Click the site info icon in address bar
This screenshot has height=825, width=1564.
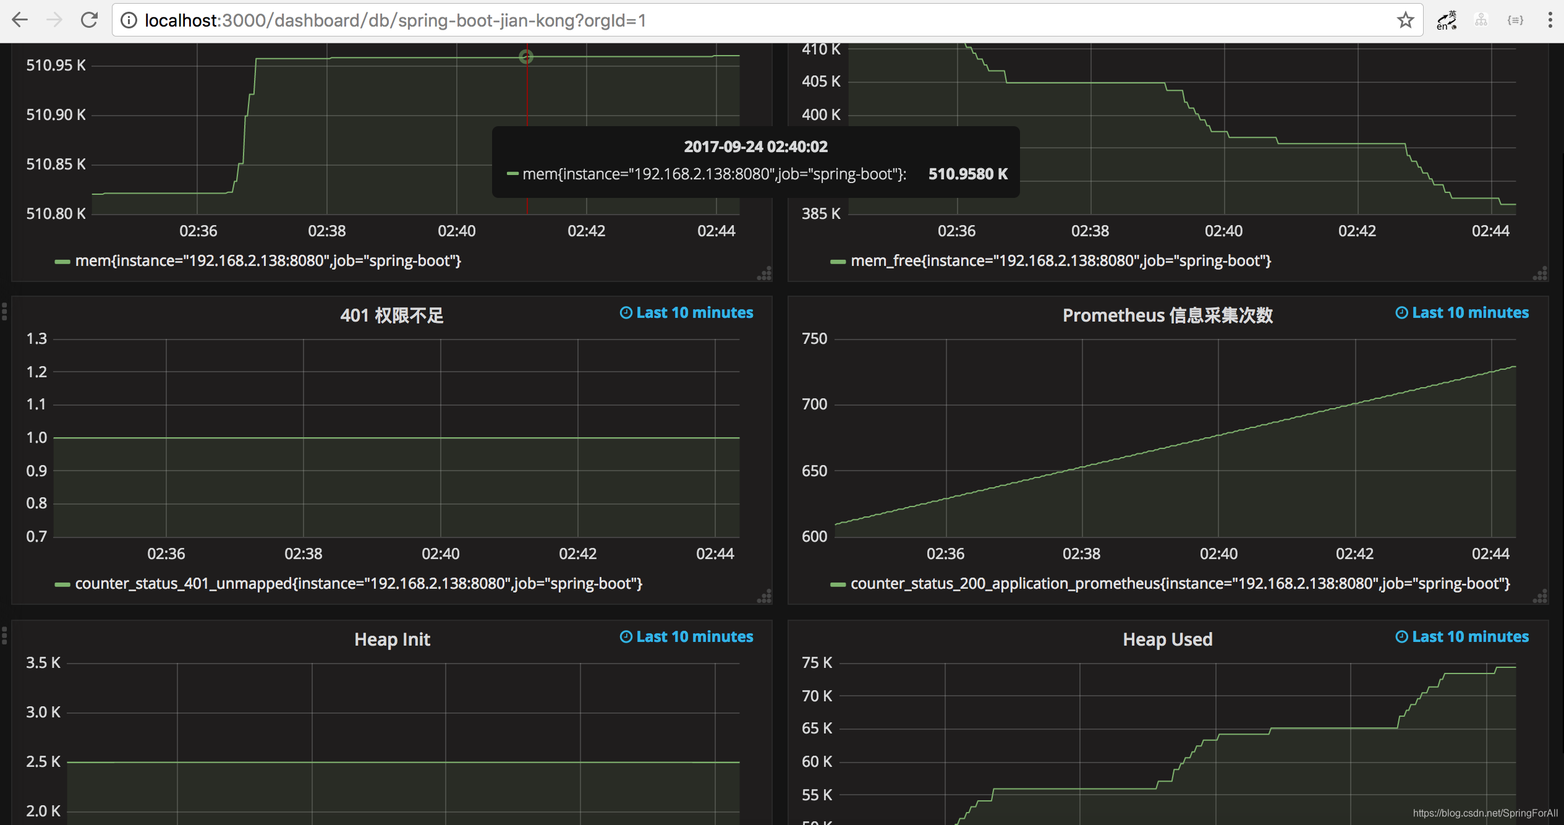(x=129, y=20)
